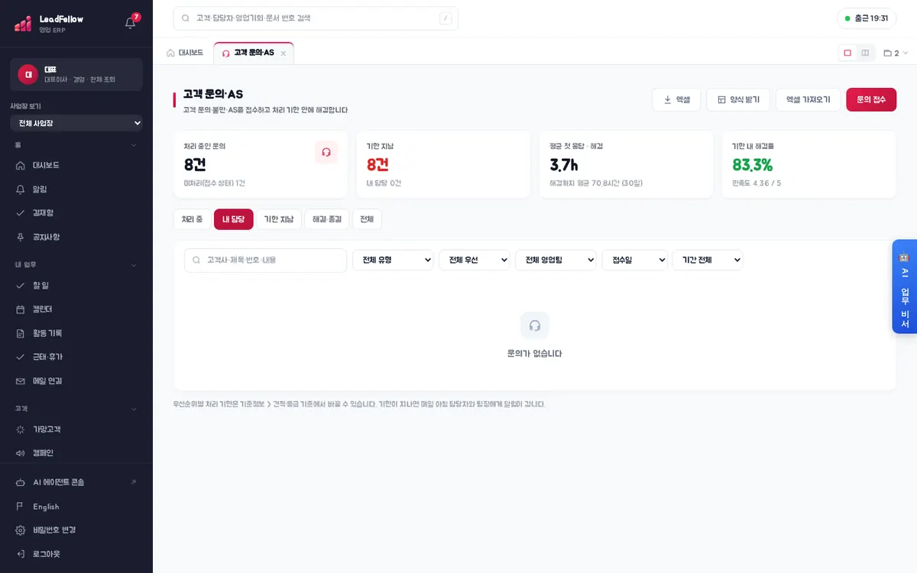Select the 내 담당 filter chip
Screen dimensions: 917x573
[x=234, y=219]
